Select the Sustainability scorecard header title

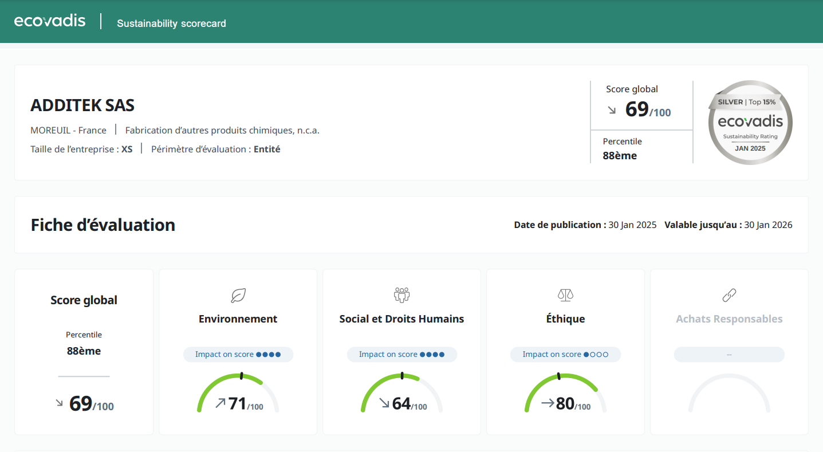171,23
